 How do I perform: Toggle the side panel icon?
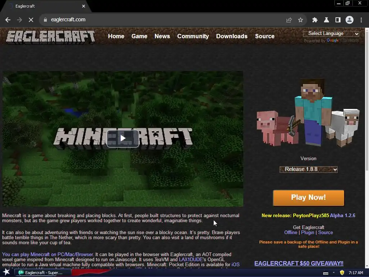coord(338,20)
